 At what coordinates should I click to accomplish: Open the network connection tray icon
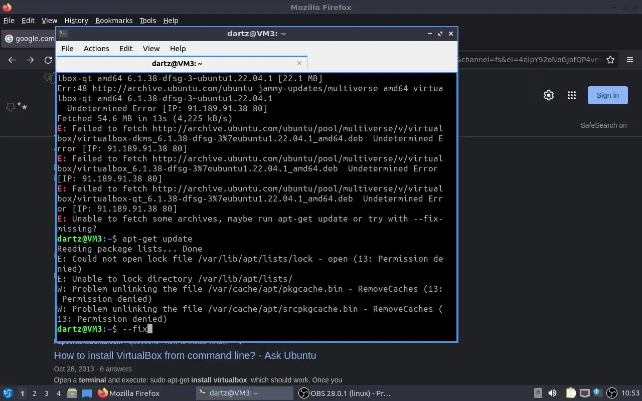click(584, 393)
